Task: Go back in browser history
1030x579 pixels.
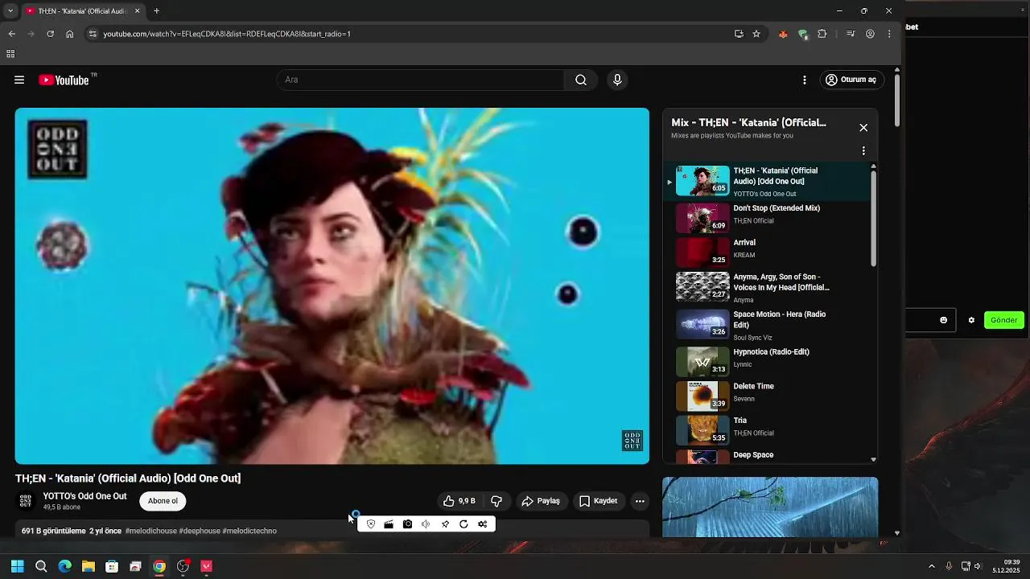Action: 11,34
